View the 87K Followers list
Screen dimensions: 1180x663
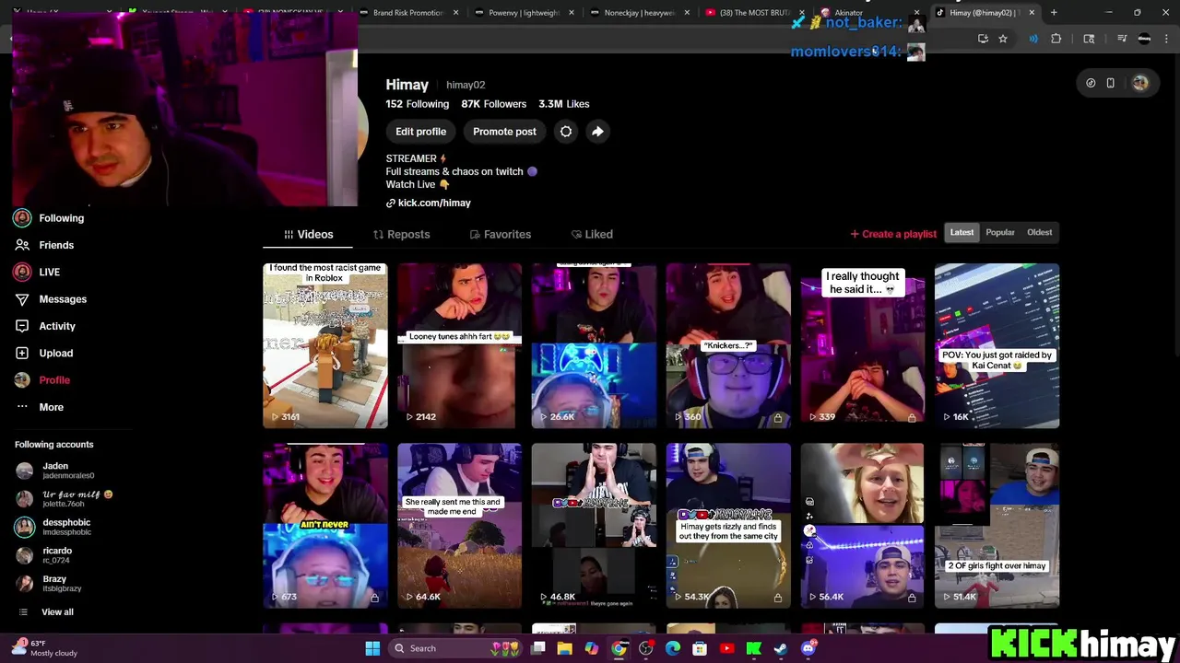tap(494, 104)
